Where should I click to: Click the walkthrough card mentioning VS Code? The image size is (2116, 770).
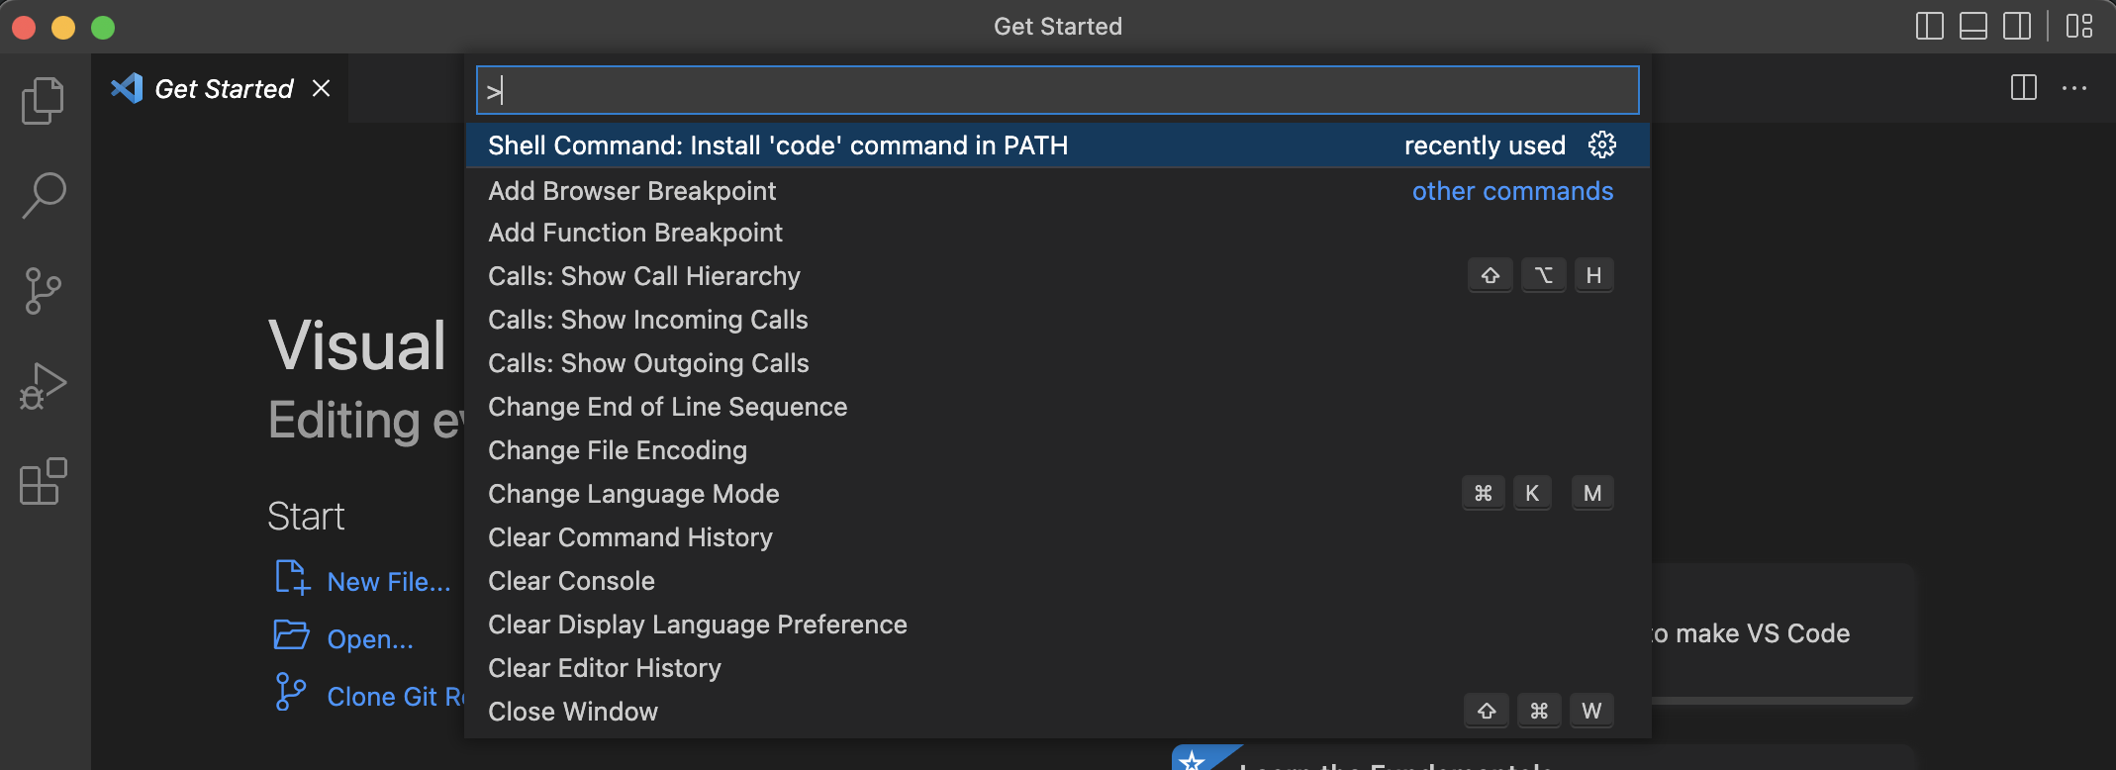click(x=1781, y=633)
